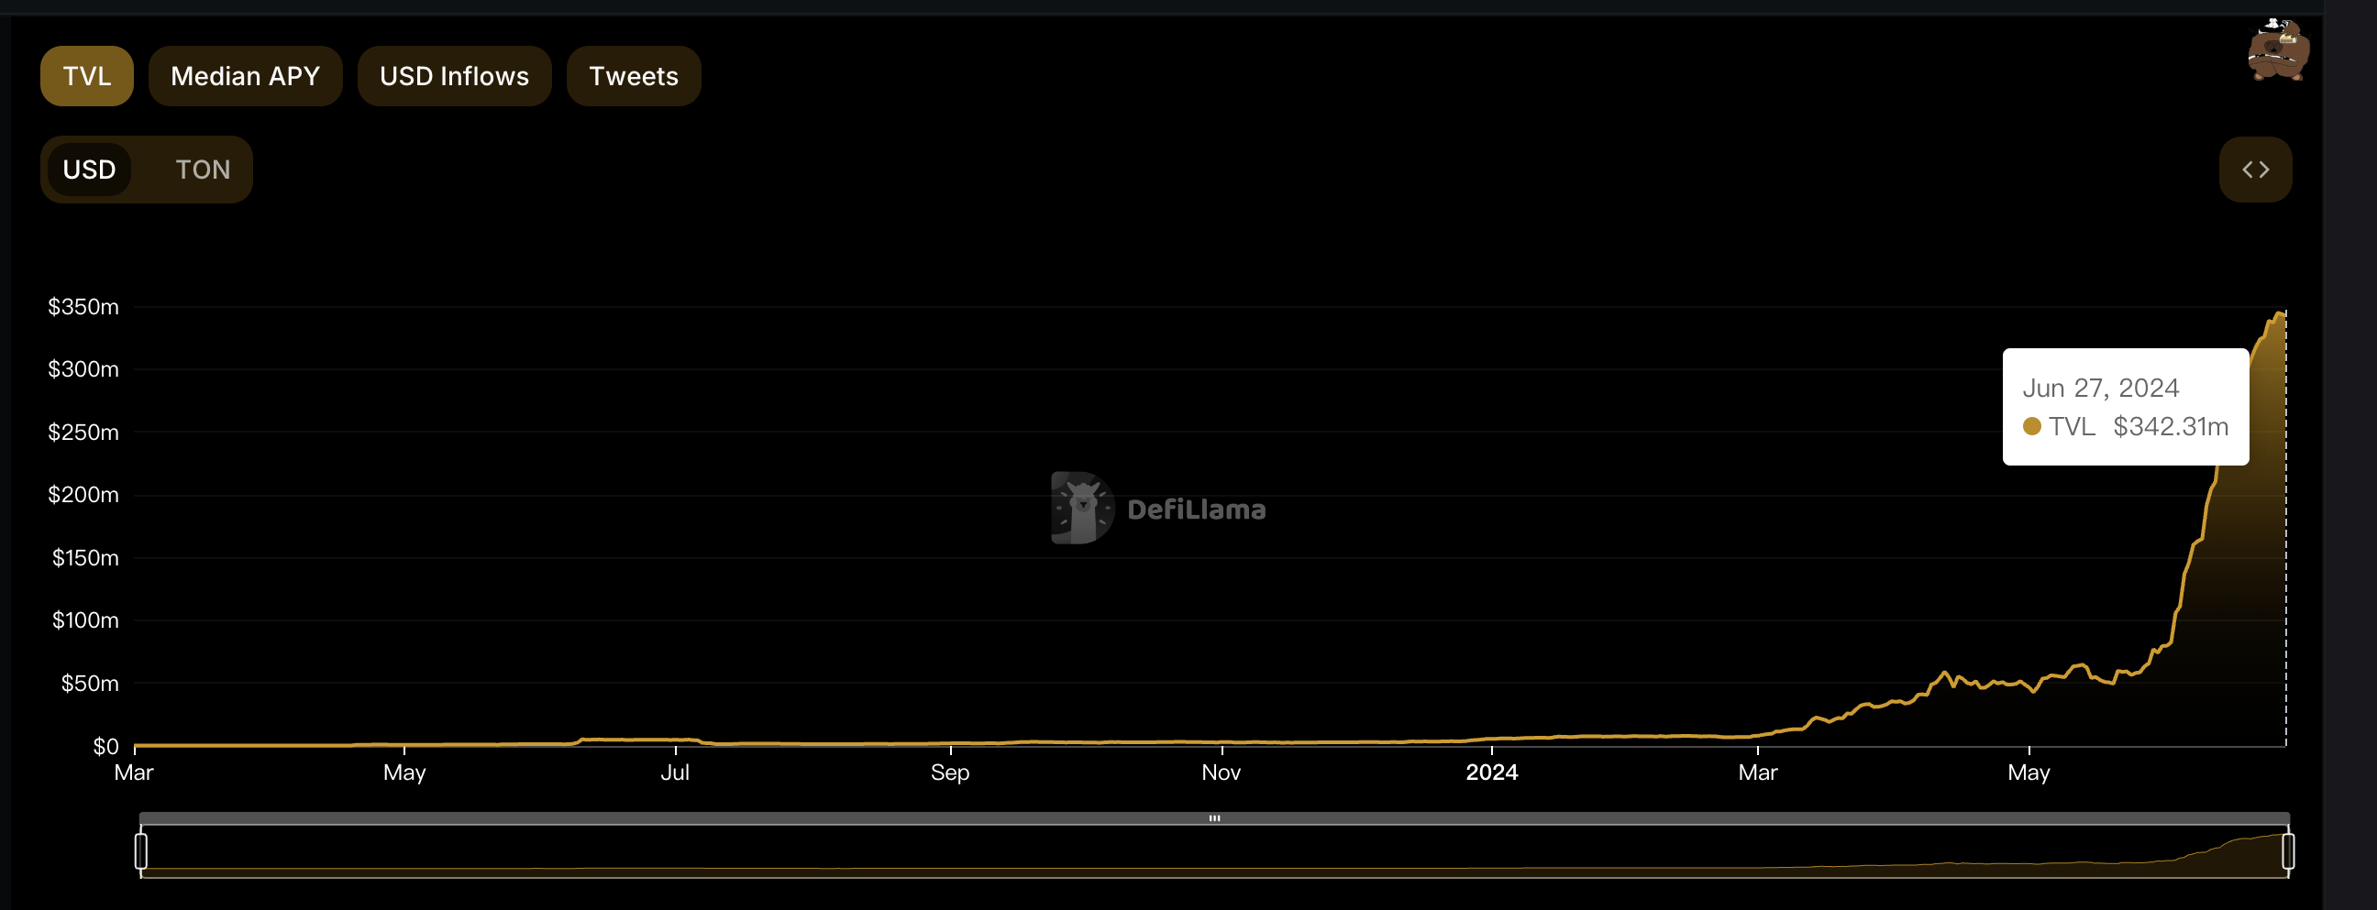Click the 2024 x-axis label

1491,773
